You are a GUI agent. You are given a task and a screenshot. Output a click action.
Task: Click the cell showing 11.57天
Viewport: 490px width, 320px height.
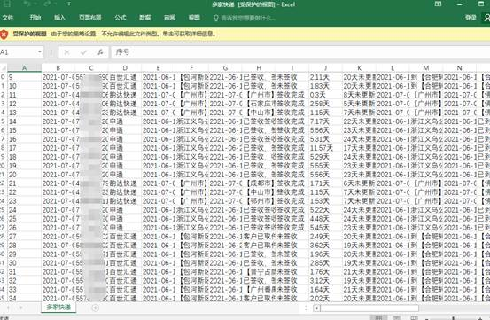click(325, 148)
